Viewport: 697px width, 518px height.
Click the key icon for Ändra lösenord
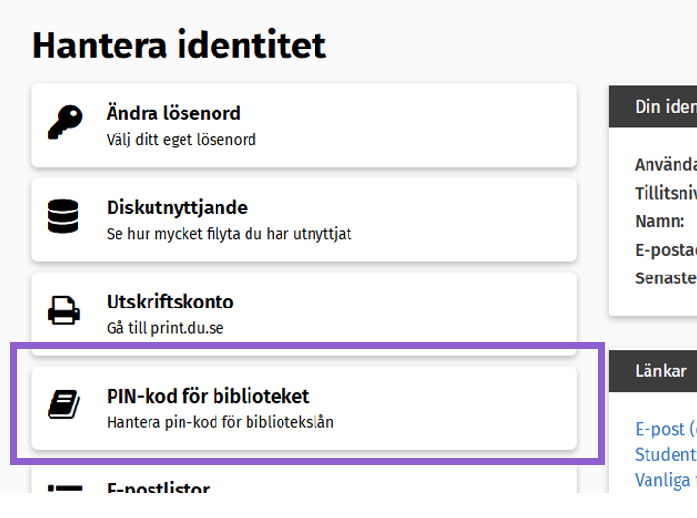click(64, 122)
